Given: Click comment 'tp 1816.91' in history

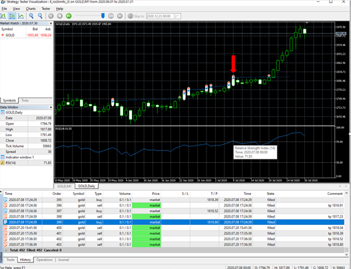Looking at the screenshot, I should pyautogui.click(x=335, y=205).
